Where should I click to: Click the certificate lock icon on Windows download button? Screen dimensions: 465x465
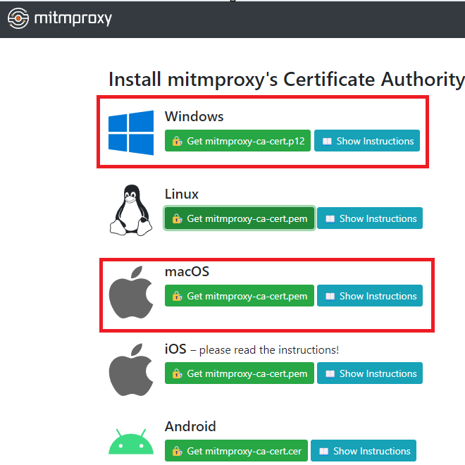pos(178,141)
